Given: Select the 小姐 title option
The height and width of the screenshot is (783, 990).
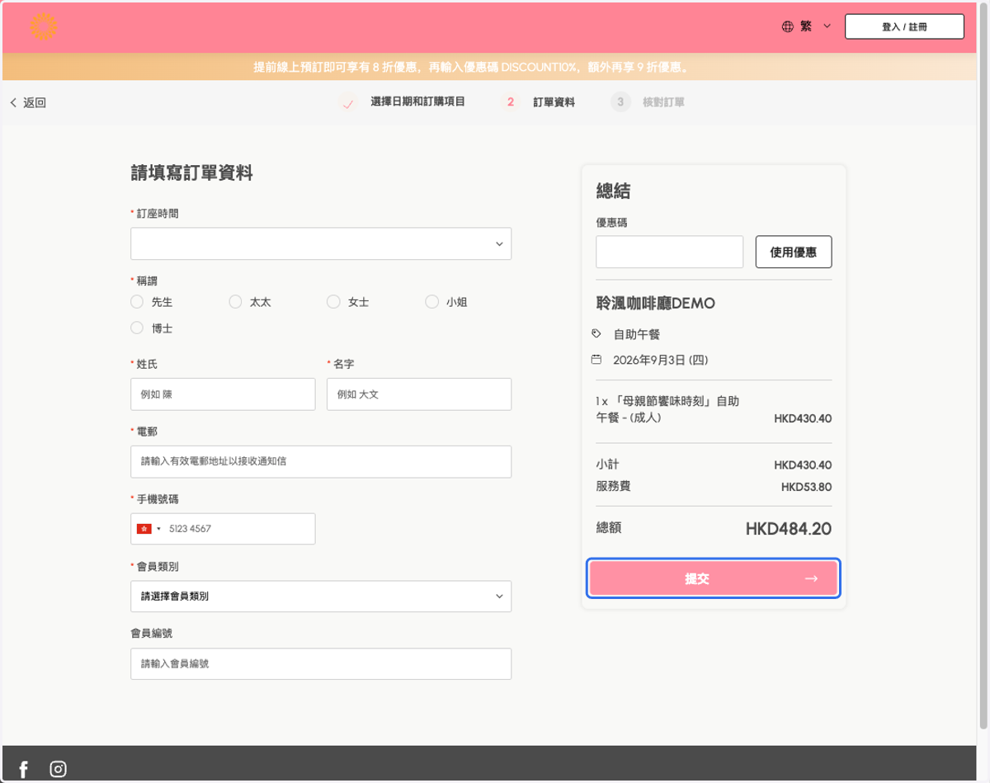Looking at the screenshot, I should (x=431, y=302).
